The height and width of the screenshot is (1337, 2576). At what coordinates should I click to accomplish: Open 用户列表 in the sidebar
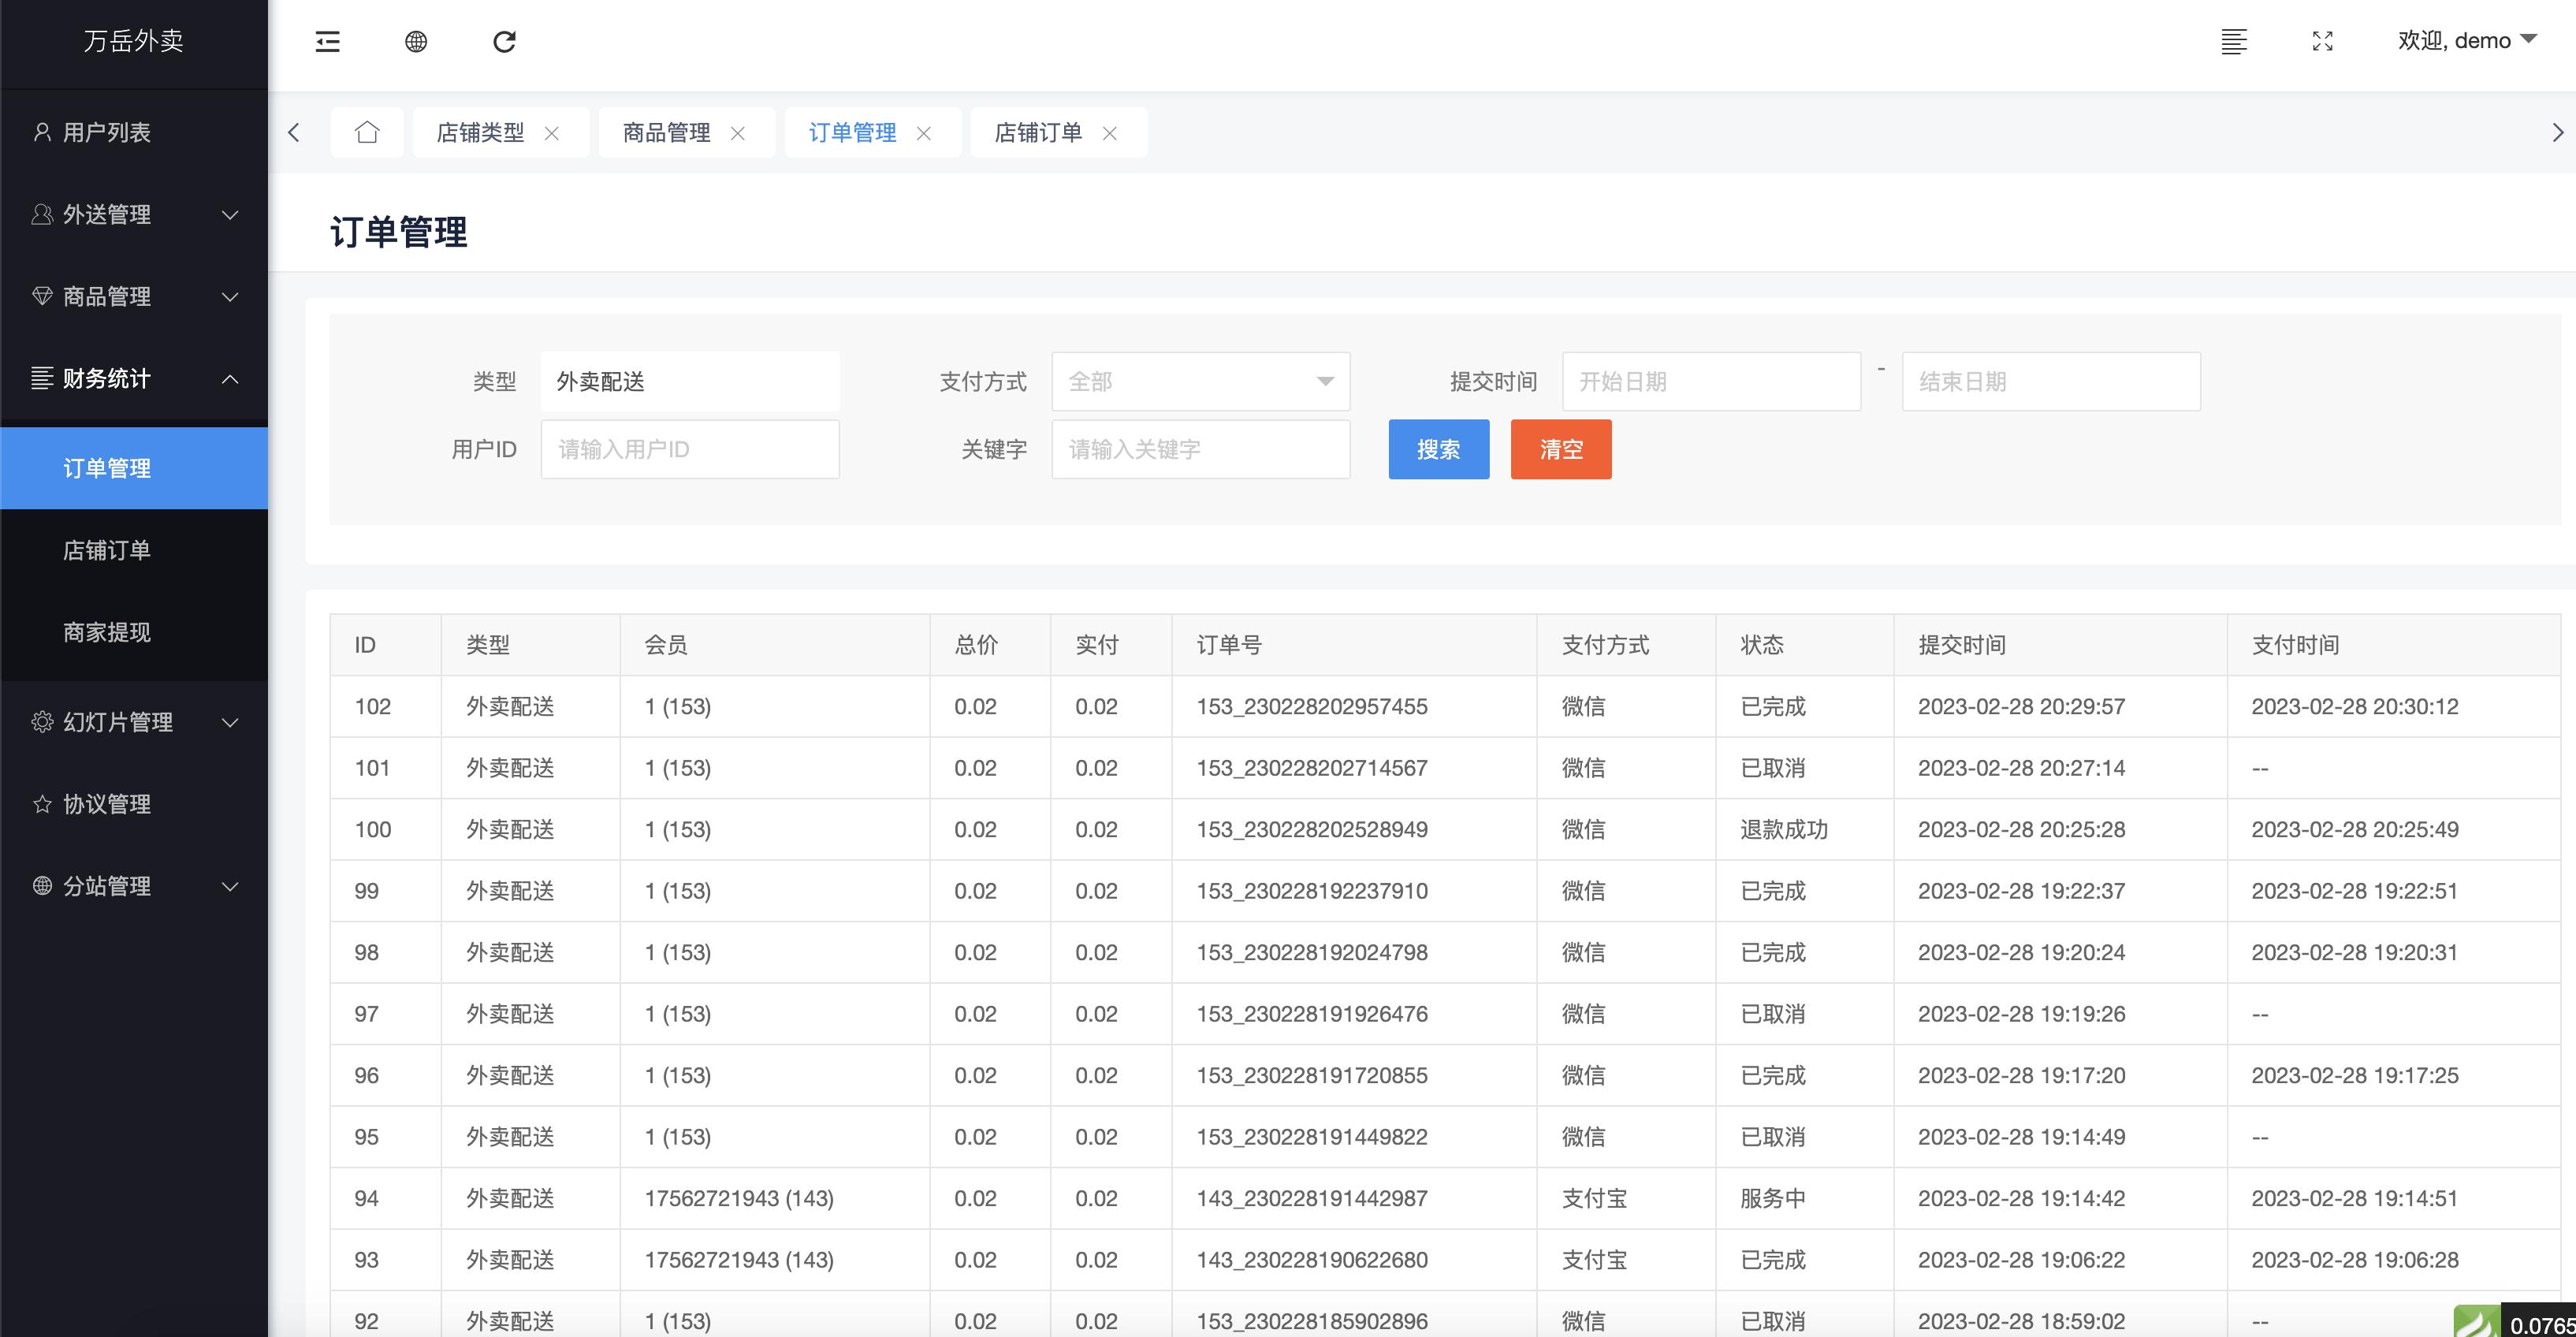(134, 132)
